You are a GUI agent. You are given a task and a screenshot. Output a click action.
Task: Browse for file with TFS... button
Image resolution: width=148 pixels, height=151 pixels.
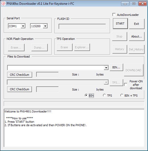116,83
